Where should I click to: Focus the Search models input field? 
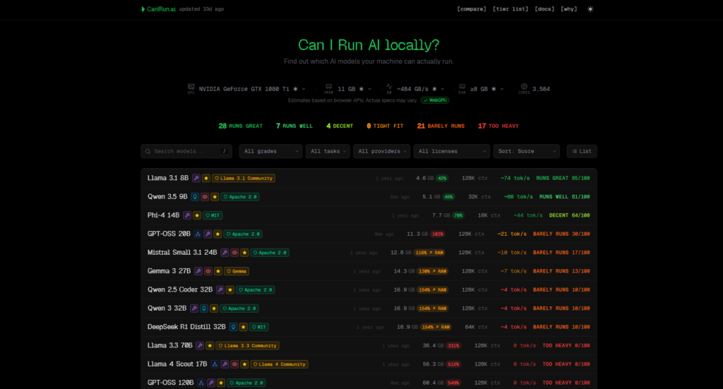[186, 151]
